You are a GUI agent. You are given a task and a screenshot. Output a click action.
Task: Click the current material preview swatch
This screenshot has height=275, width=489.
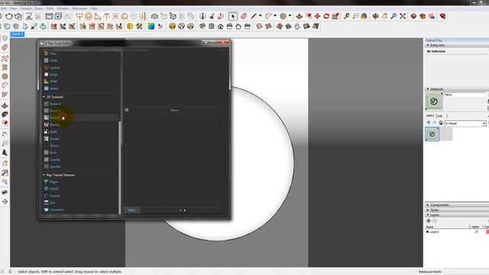(x=434, y=101)
